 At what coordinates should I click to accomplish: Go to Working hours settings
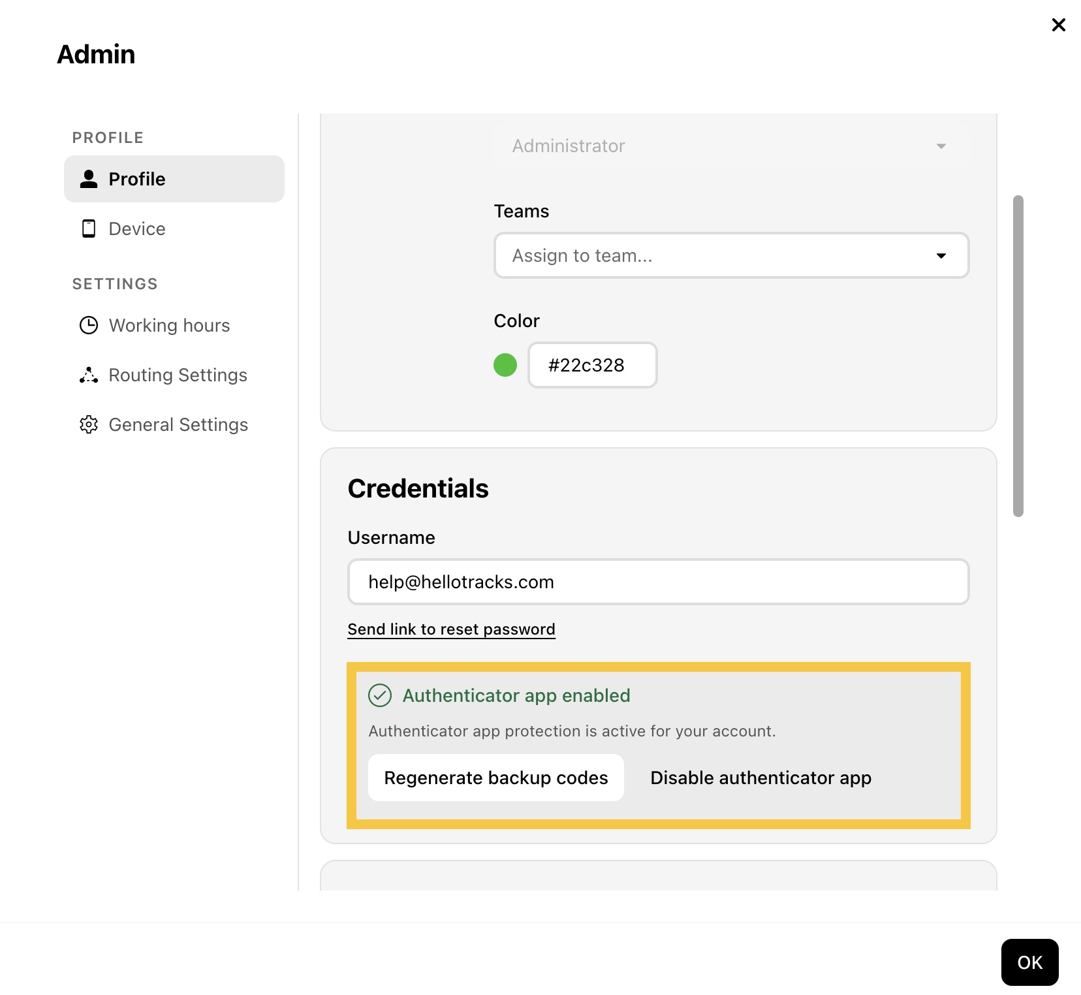pos(174,325)
